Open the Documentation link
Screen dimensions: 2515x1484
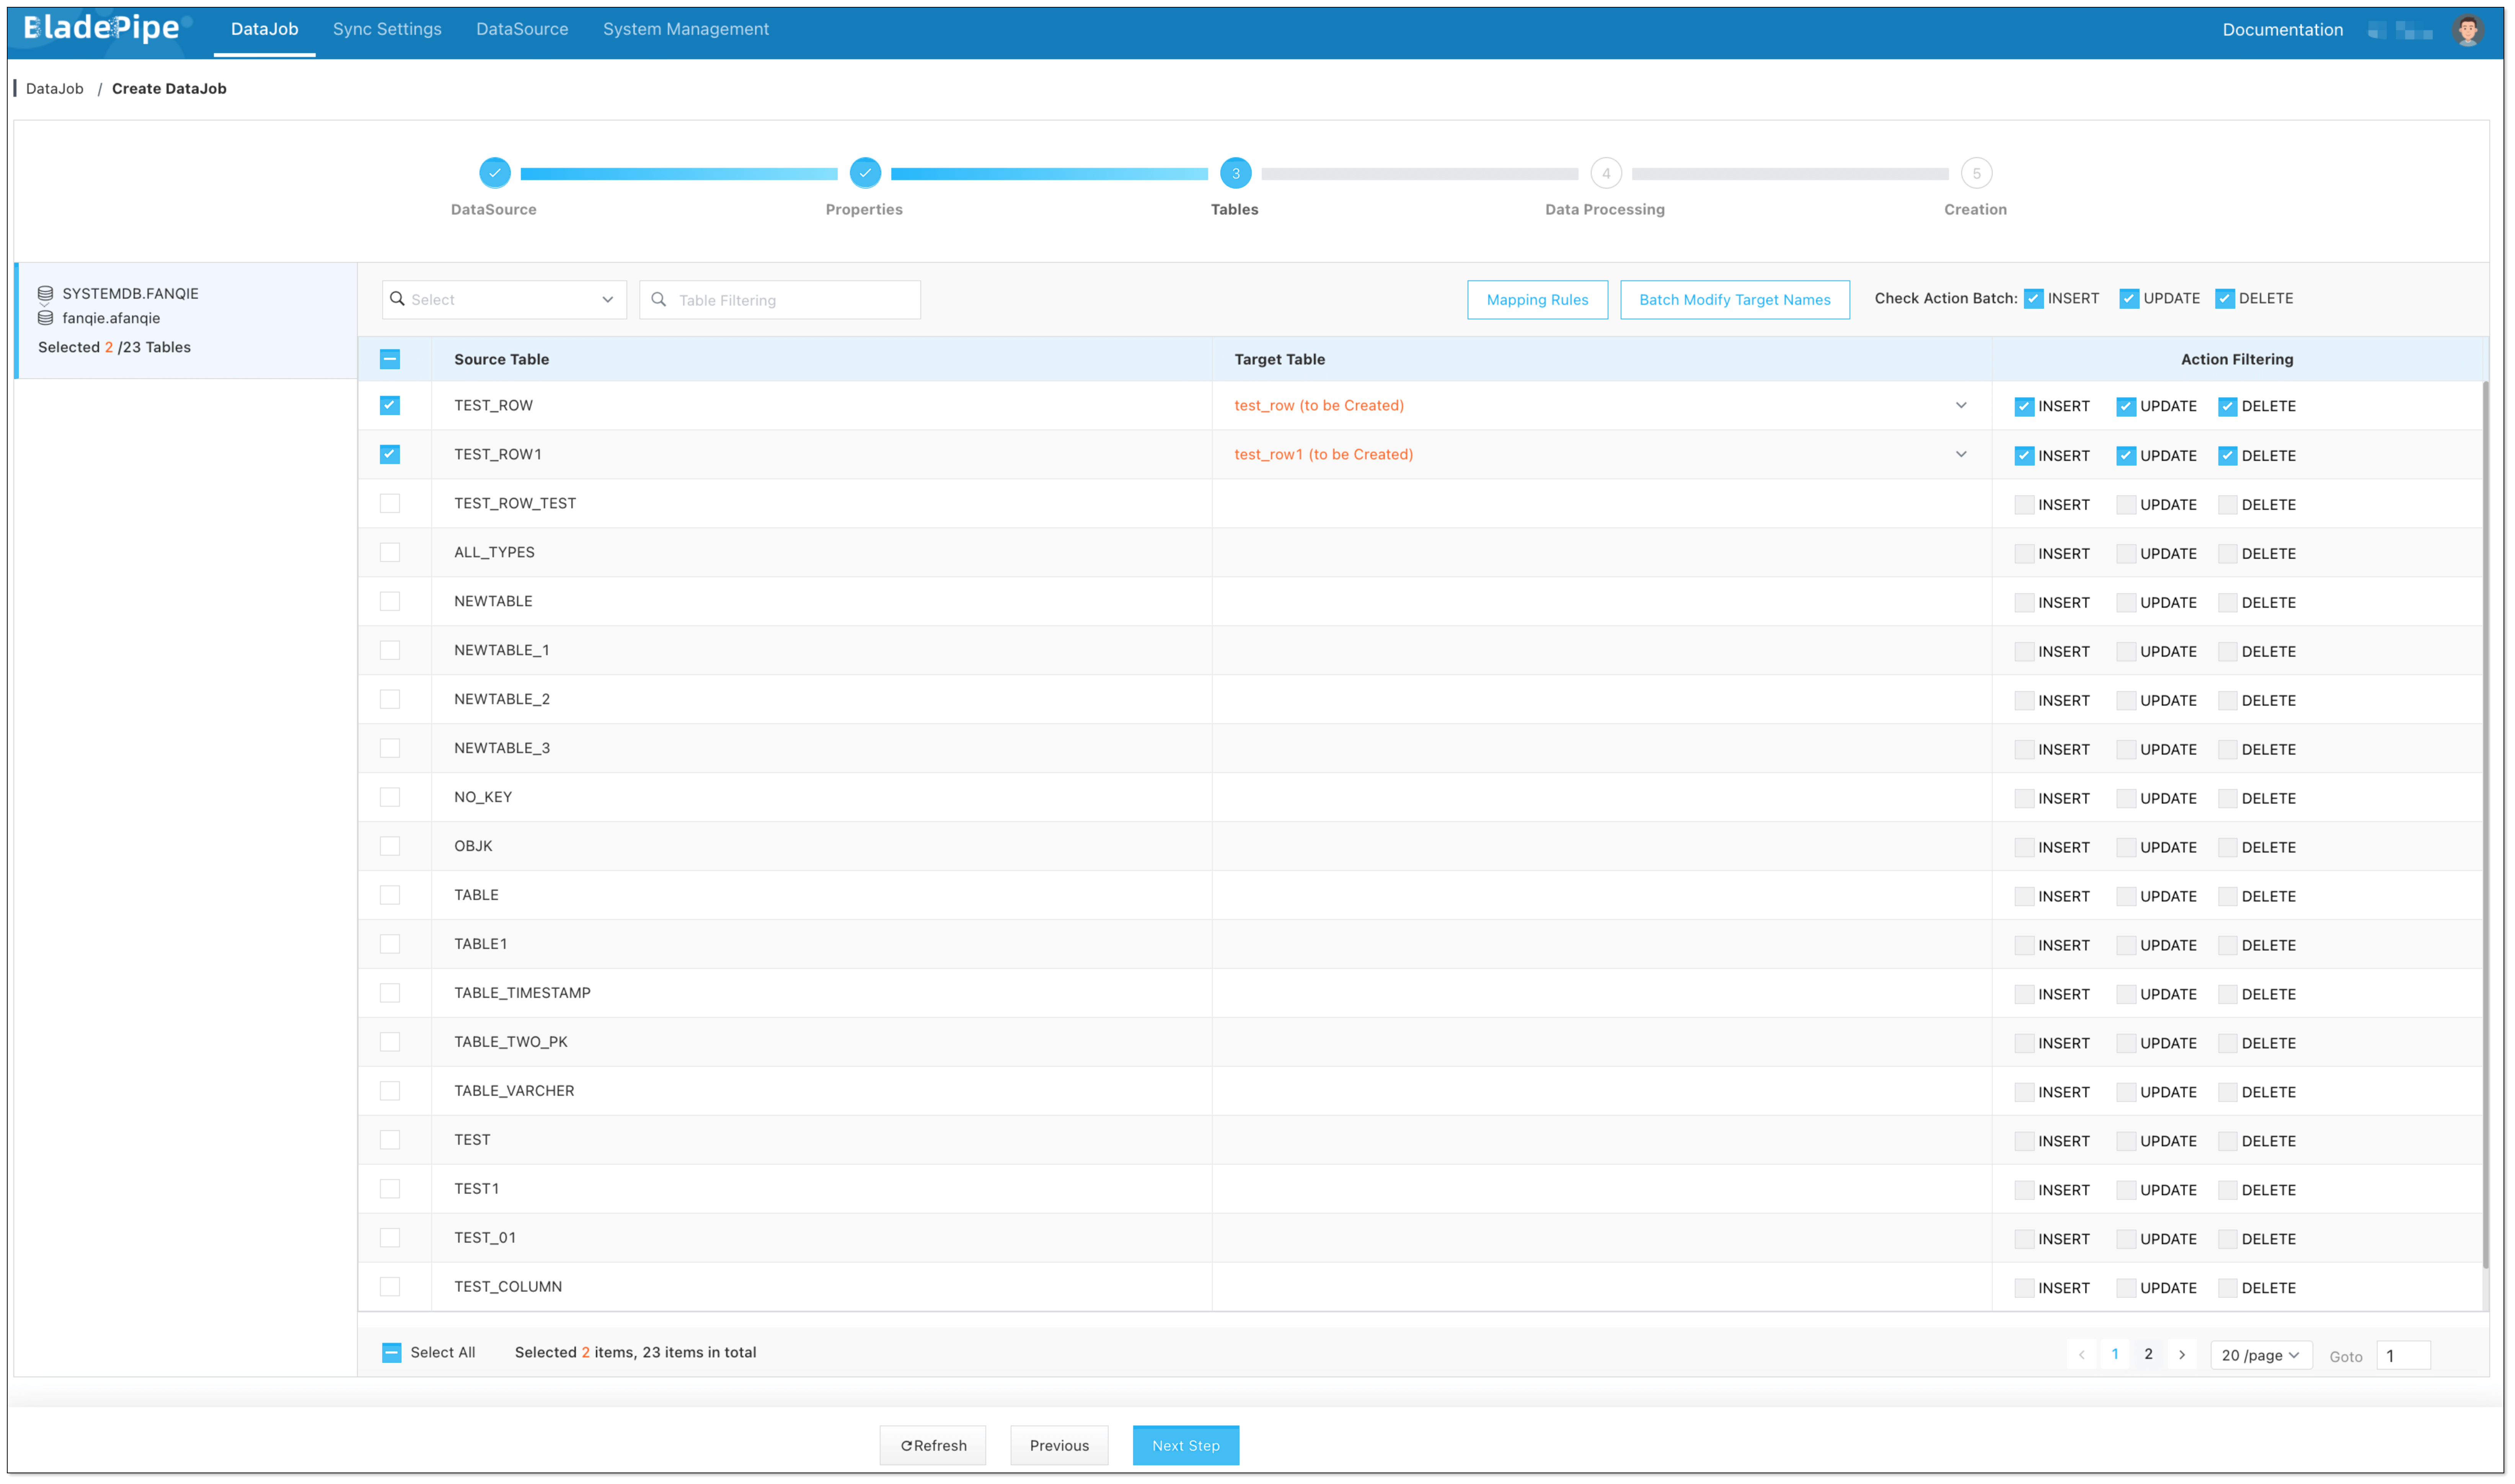(x=2283, y=30)
